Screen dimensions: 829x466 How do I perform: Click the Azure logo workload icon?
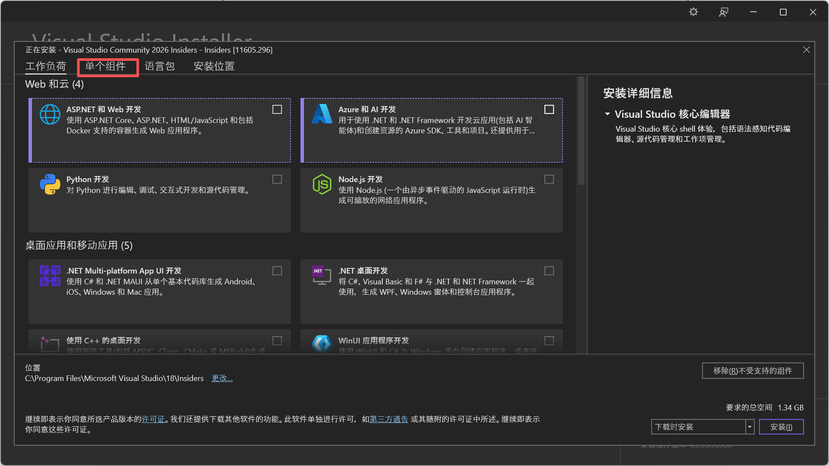(322, 114)
